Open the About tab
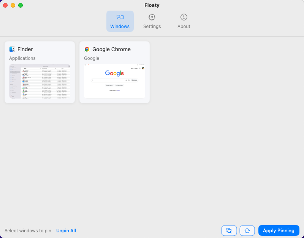 tap(184, 21)
